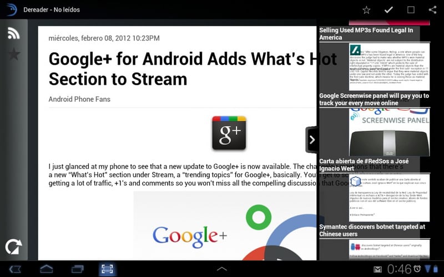This screenshot has width=444, height=277.
Task: Open the mail notification icon
Action: [377, 269]
